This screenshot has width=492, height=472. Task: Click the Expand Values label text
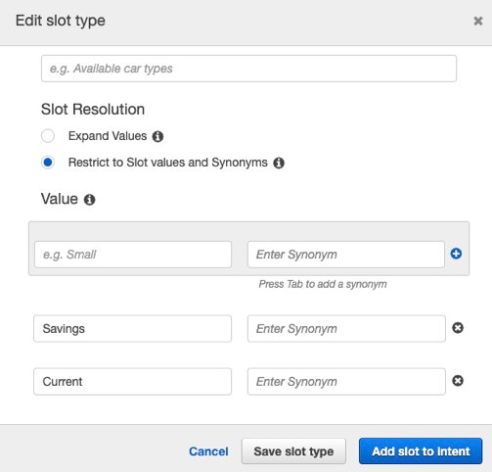tap(108, 136)
